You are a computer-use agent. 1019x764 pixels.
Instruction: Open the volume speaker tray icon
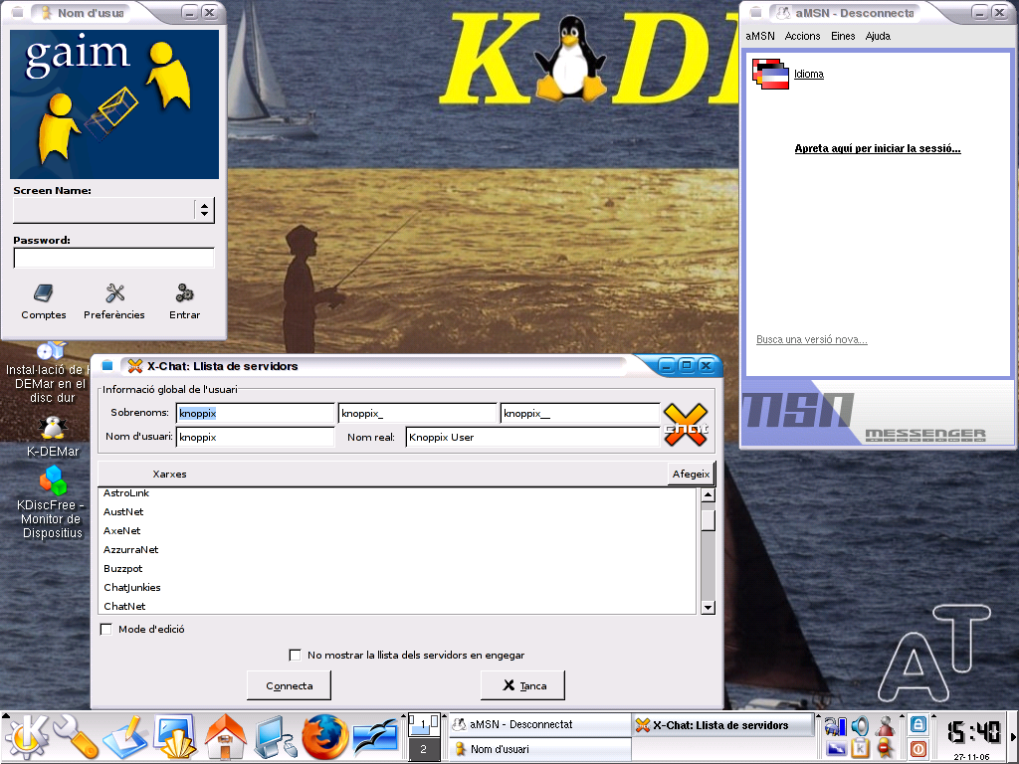pos(861,725)
